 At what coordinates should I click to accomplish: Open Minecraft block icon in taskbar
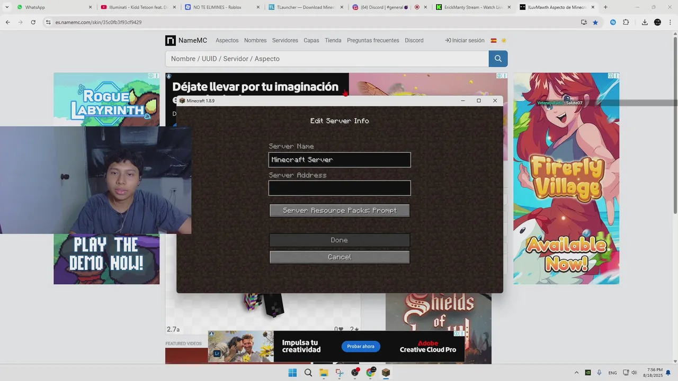[386, 373]
